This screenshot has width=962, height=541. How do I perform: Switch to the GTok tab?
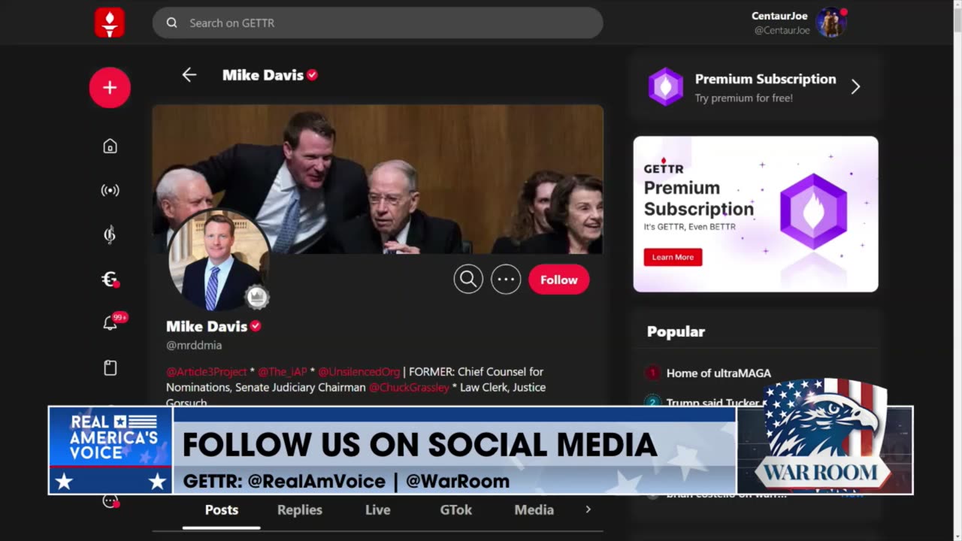point(456,510)
